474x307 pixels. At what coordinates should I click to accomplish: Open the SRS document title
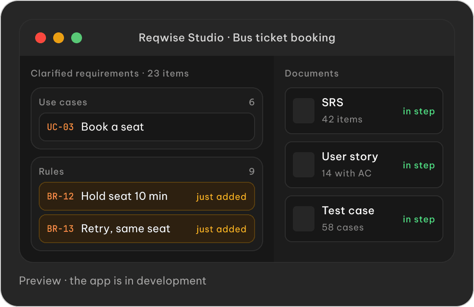[333, 103]
